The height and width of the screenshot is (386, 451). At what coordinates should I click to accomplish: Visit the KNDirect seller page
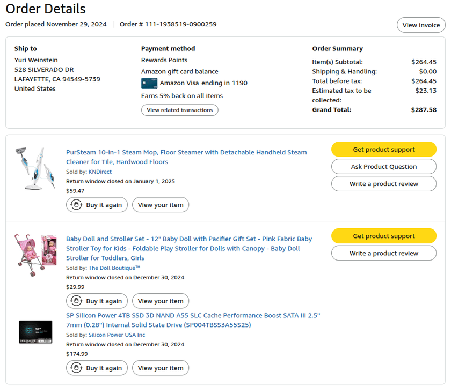100,172
